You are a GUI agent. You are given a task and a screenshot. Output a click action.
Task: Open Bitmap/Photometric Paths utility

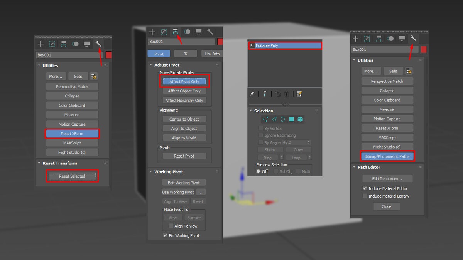coord(387,156)
